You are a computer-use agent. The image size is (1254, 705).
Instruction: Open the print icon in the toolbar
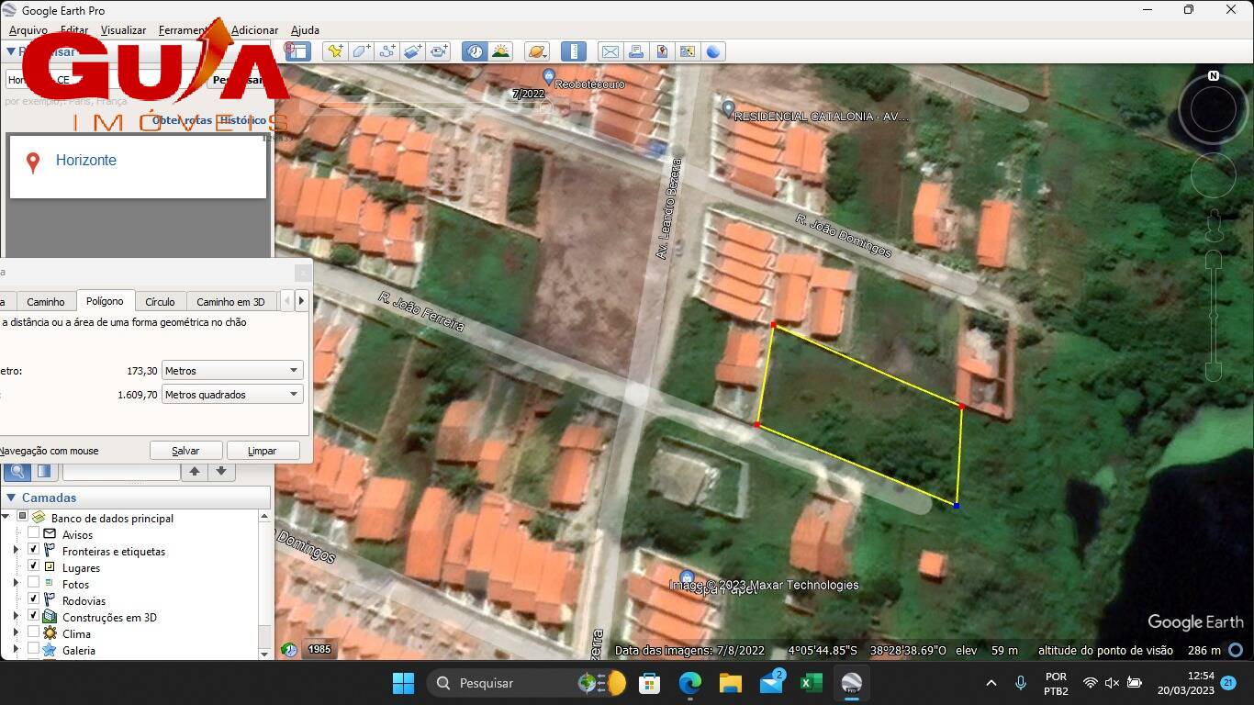pos(635,51)
